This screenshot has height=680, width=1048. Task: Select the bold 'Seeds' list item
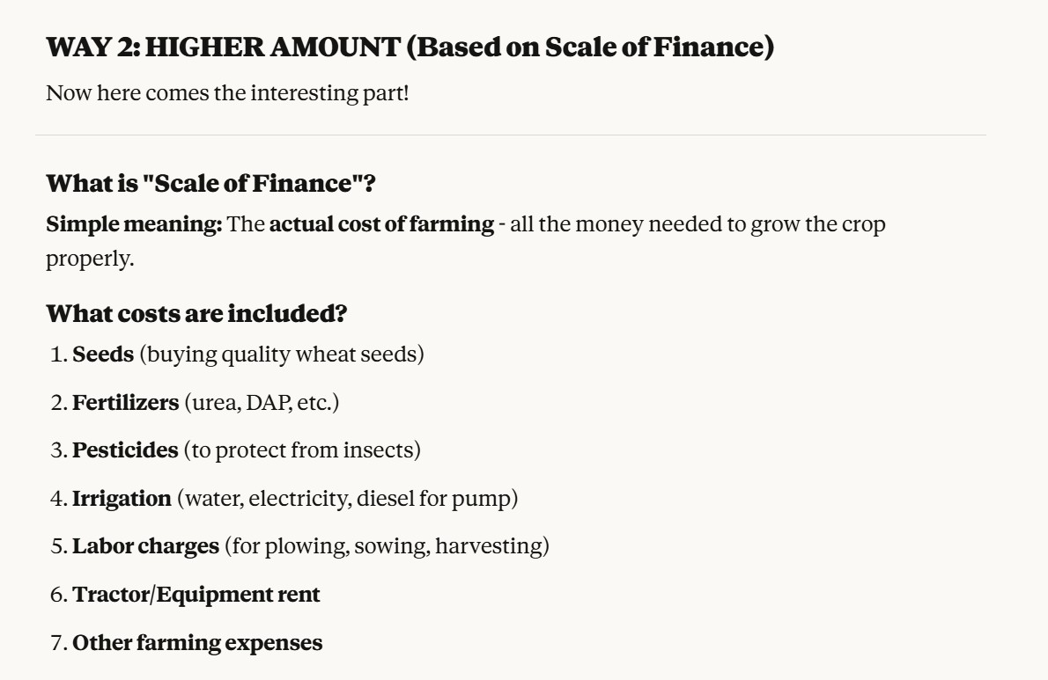103,355
